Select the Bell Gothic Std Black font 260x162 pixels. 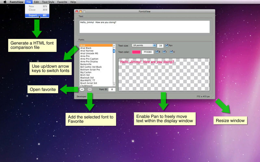96,67
